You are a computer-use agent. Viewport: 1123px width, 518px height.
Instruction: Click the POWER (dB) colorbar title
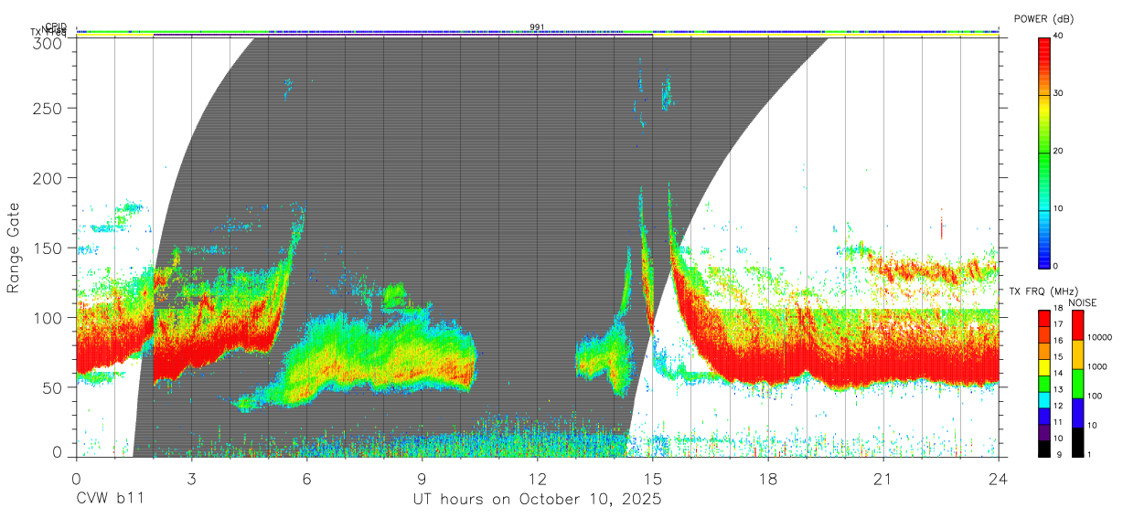[1044, 18]
